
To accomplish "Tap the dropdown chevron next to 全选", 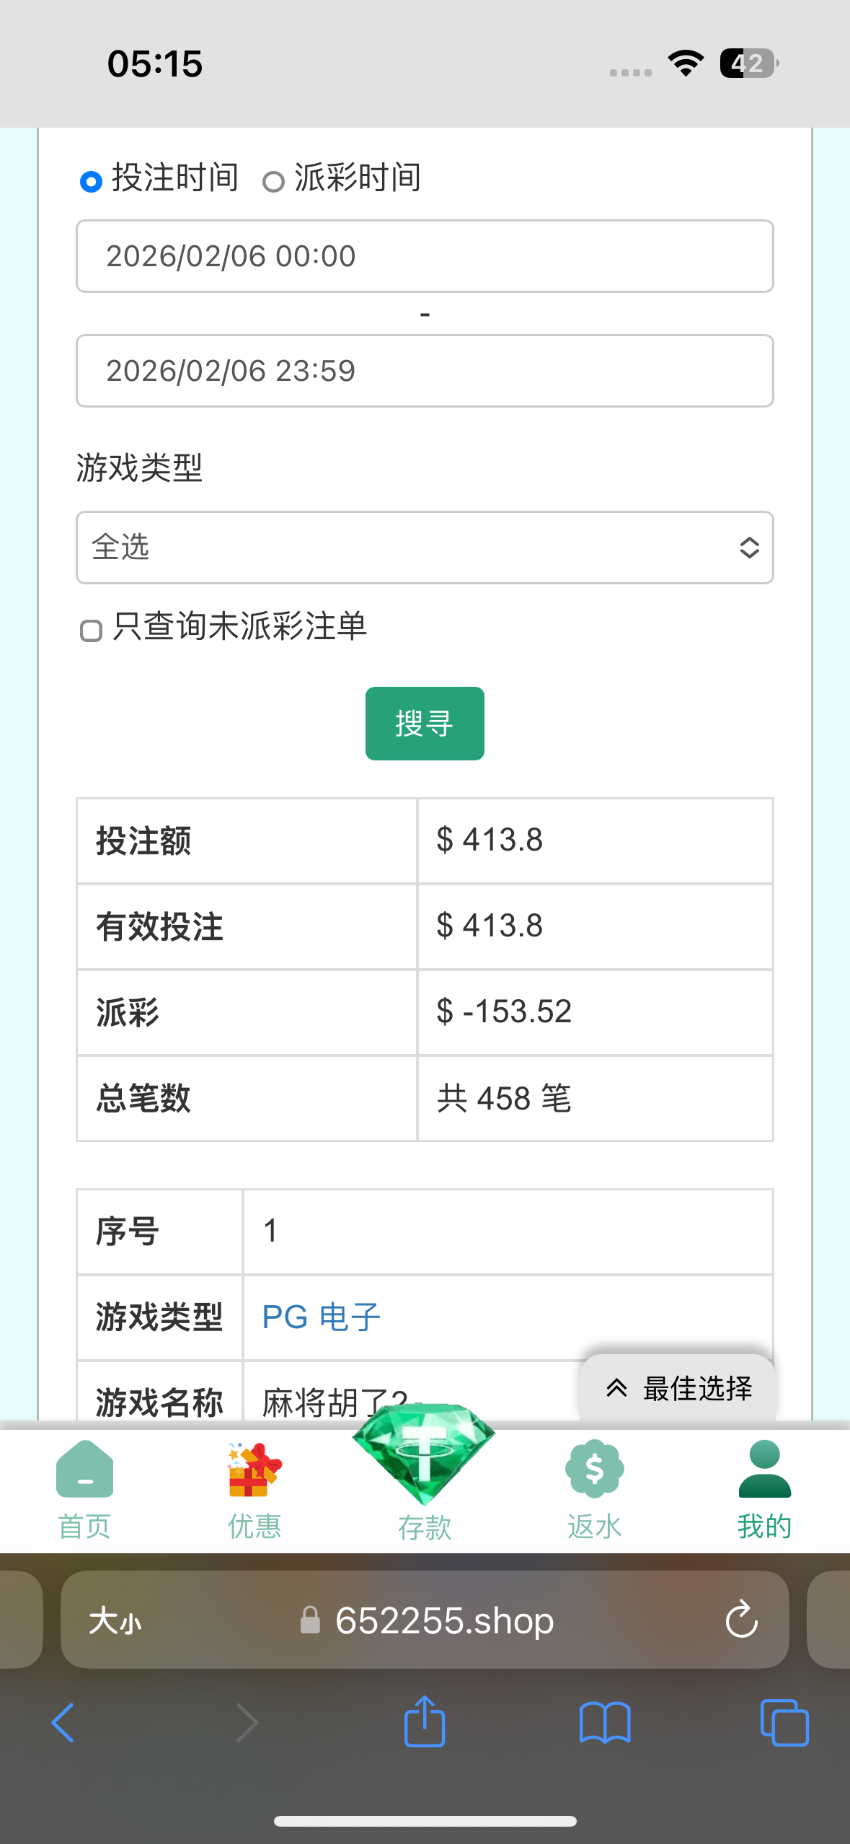I will pos(749,548).
